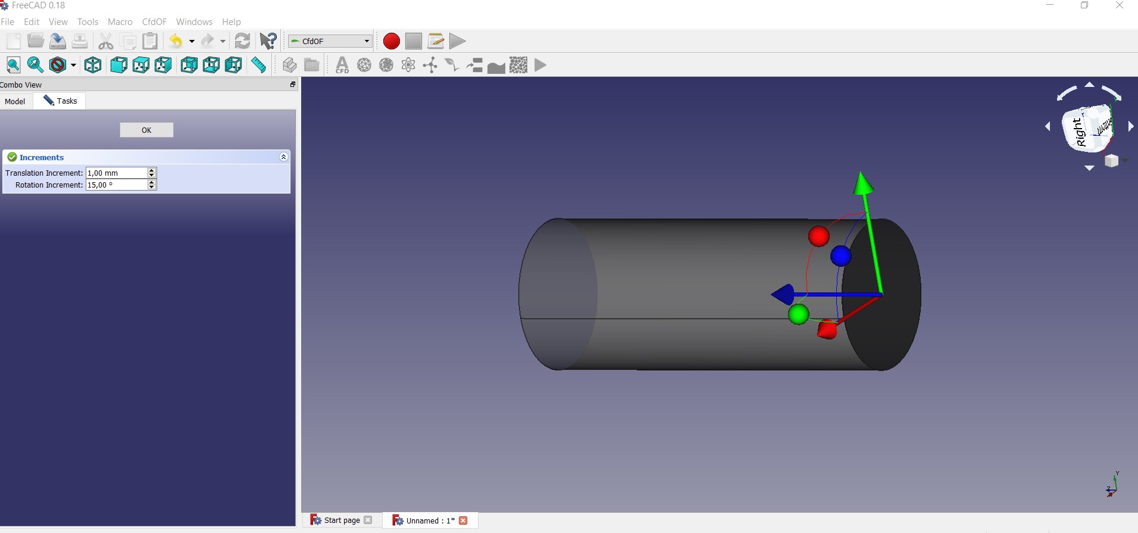Decrease the Rotation Increment value
This screenshot has width=1138, height=533.
click(x=152, y=188)
